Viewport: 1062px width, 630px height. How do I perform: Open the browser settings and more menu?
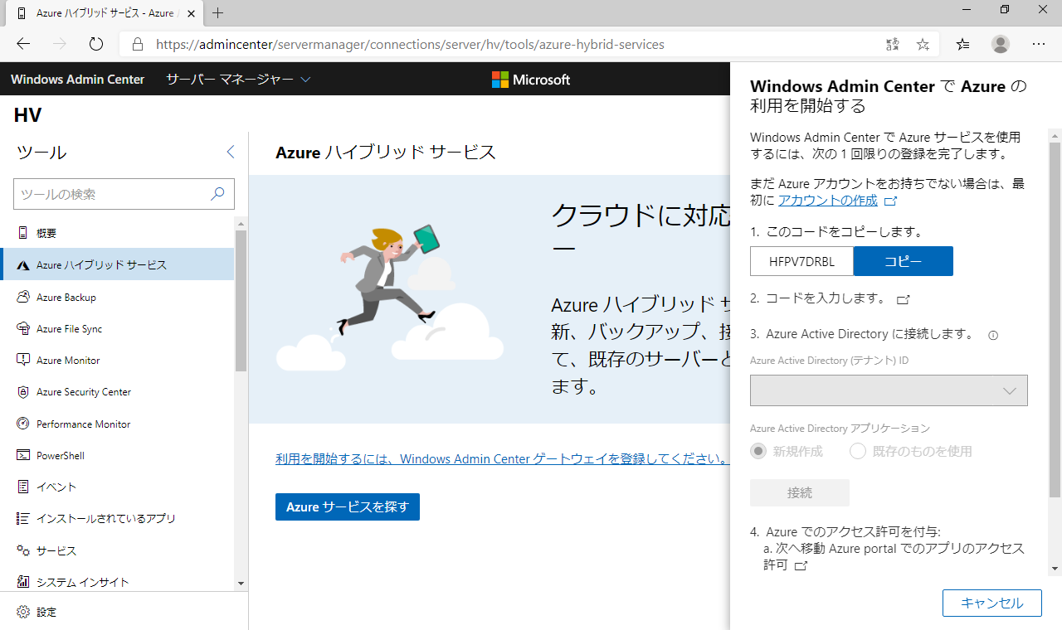point(1039,44)
